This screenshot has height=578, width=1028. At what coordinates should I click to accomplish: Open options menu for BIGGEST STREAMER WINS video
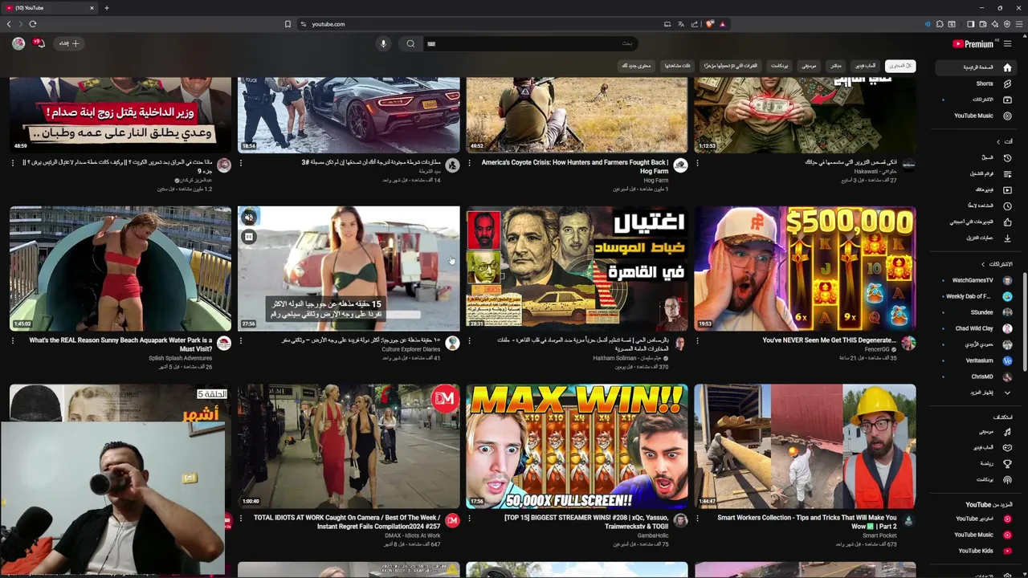click(469, 519)
